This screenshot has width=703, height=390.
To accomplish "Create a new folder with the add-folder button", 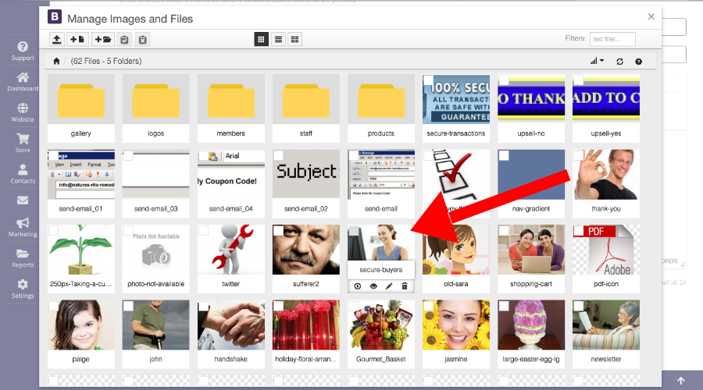I will click(x=102, y=39).
